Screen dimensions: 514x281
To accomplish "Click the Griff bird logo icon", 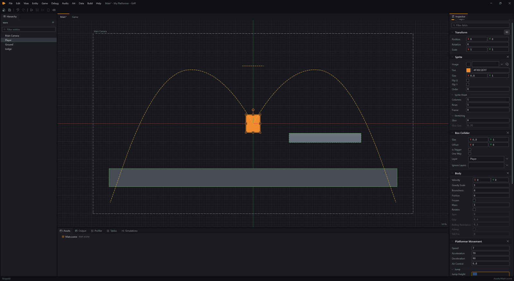I will 4,3.
